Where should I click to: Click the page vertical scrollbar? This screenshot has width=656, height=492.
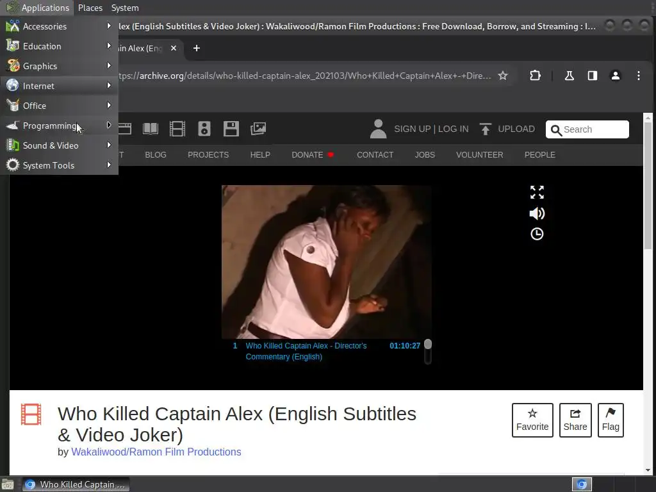(x=648, y=186)
